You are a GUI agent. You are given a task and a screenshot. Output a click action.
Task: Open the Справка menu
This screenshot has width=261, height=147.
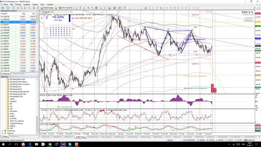[x=50, y=4]
